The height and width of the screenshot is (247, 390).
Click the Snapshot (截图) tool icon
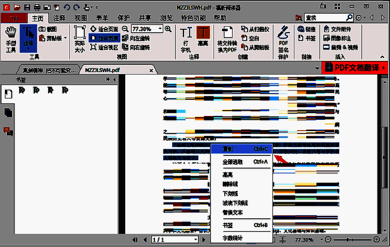pyautogui.click(x=48, y=29)
